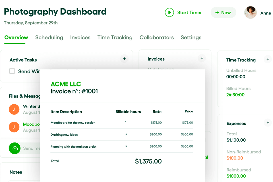The width and height of the screenshot is (273, 182).
Task: Select the Overview tab
Action: point(16,38)
